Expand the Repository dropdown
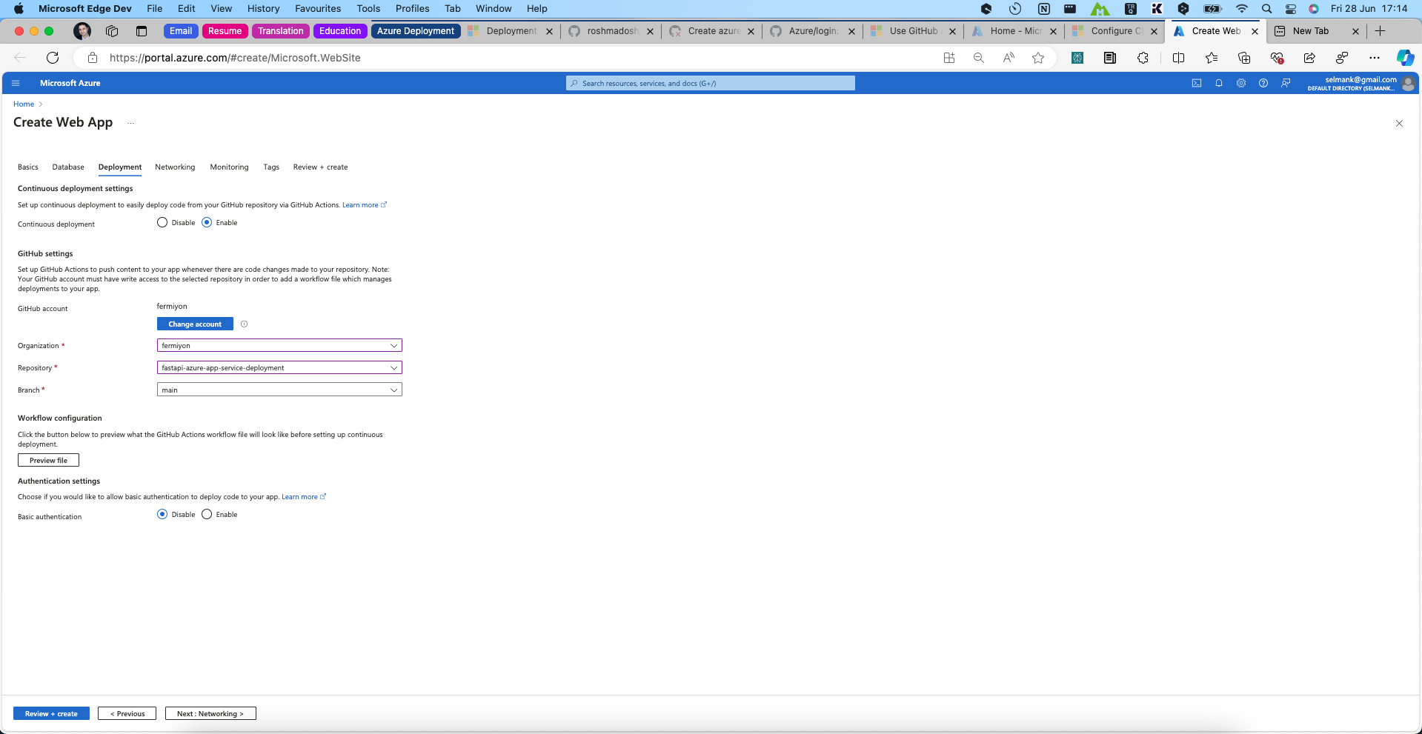1422x734 pixels. coord(279,367)
